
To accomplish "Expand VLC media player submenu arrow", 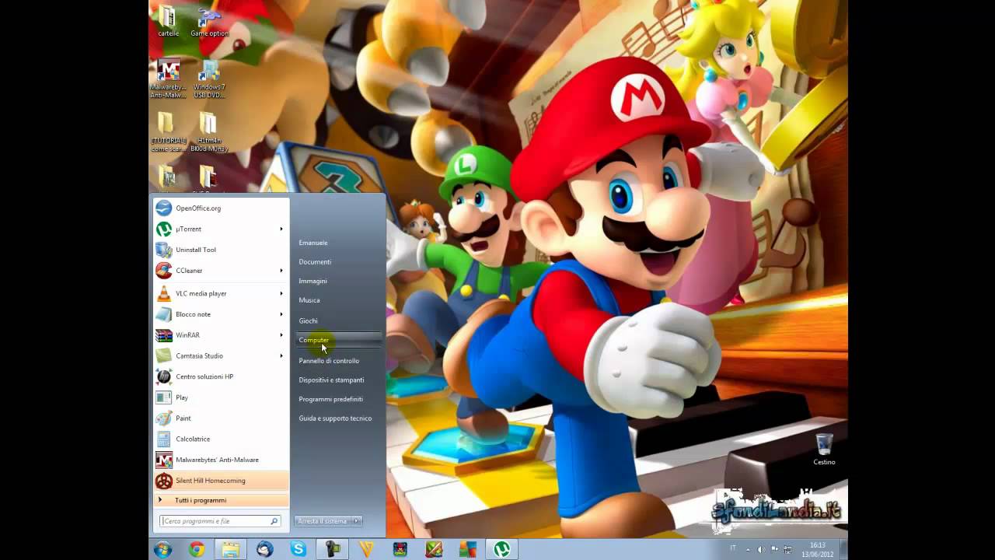I will pyautogui.click(x=281, y=294).
